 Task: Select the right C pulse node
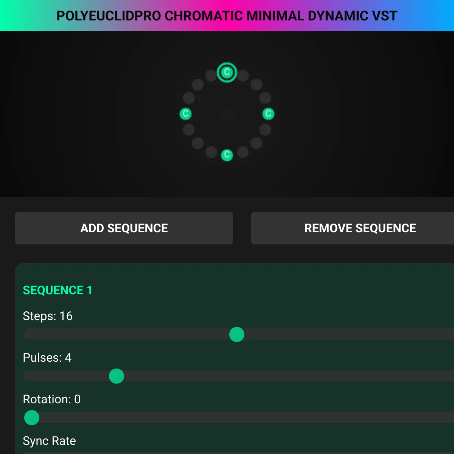268,113
